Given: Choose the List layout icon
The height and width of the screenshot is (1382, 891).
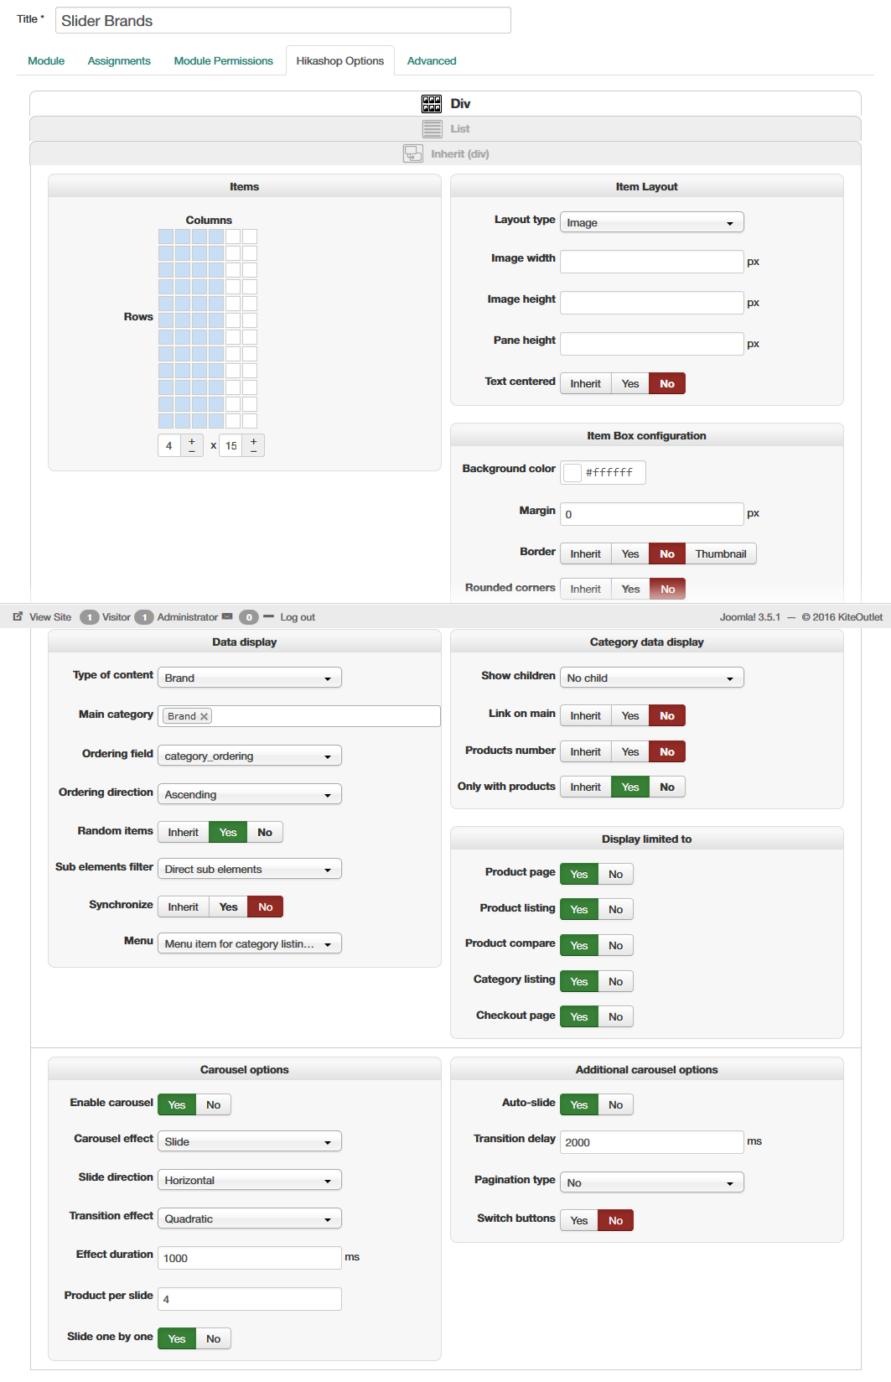Looking at the screenshot, I should pos(432,129).
